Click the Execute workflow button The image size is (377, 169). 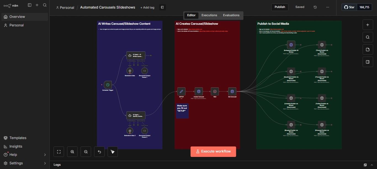[213, 151]
